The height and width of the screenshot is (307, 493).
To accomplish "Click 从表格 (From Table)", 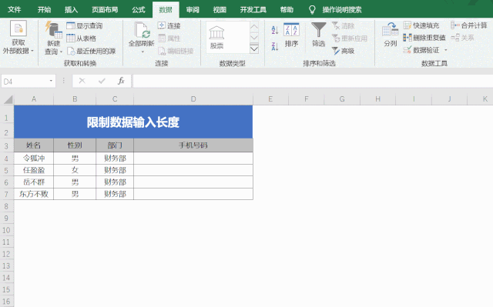I will [81, 38].
